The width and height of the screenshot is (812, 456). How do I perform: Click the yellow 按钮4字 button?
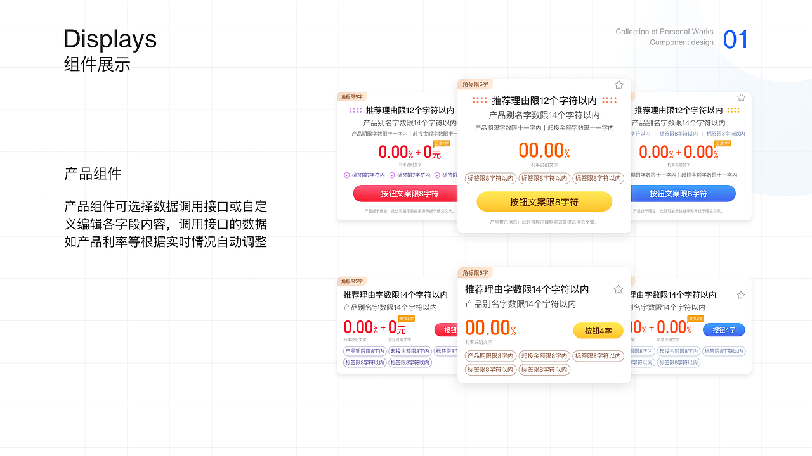coord(598,331)
